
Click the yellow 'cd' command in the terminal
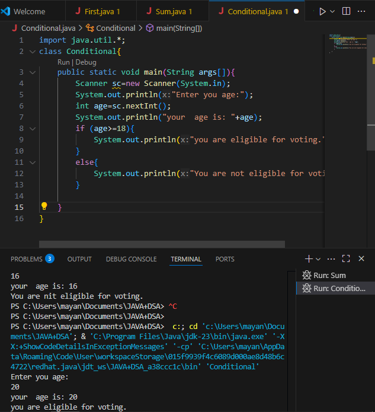(x=193, y=327)
